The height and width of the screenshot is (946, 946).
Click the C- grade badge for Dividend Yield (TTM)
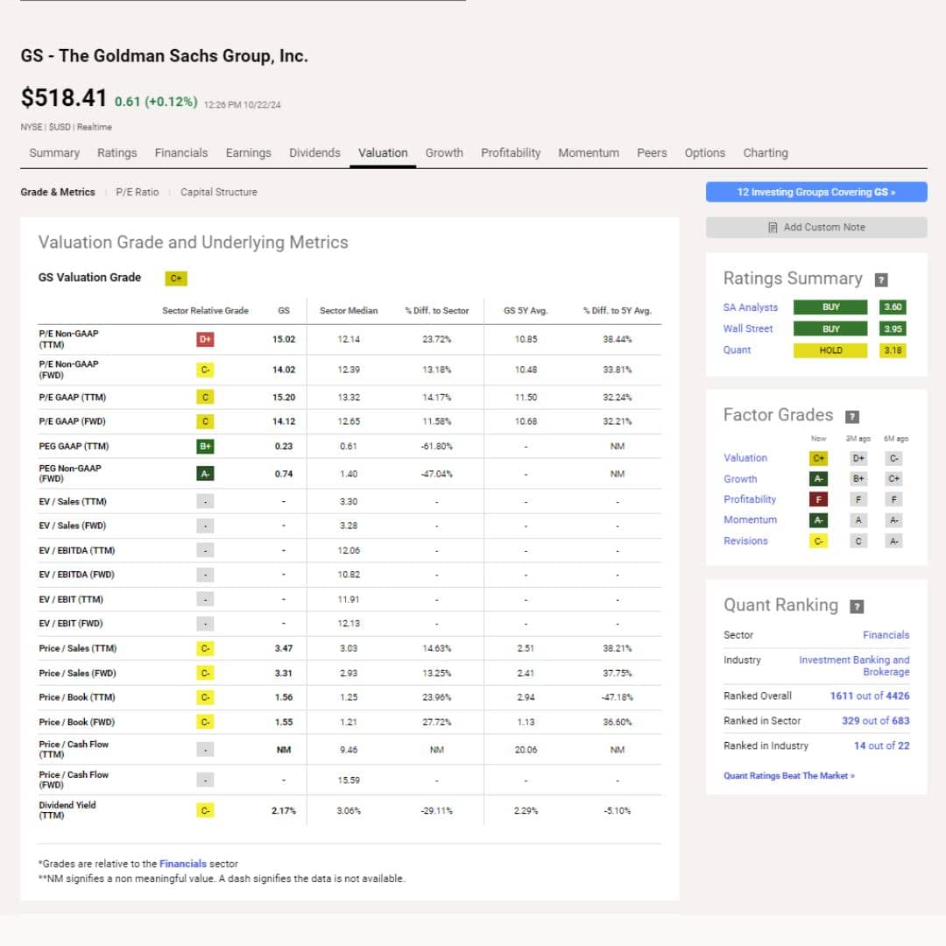(205, 810)
